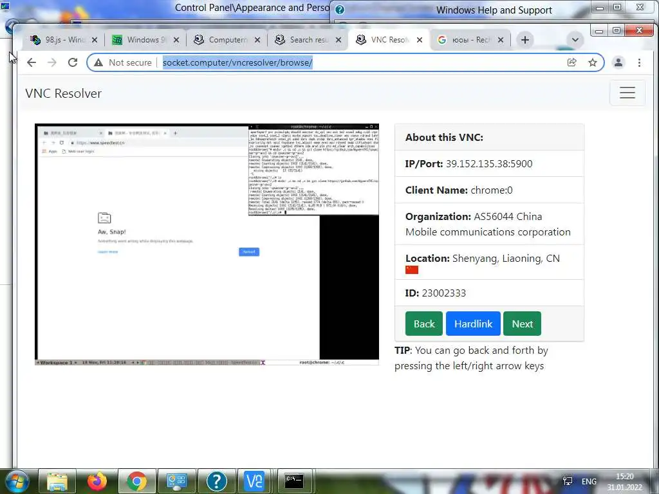Close the VNC Resolver tab
This screenshot has width=659, height=494.
pyautogui.click(x=420, y=40)
